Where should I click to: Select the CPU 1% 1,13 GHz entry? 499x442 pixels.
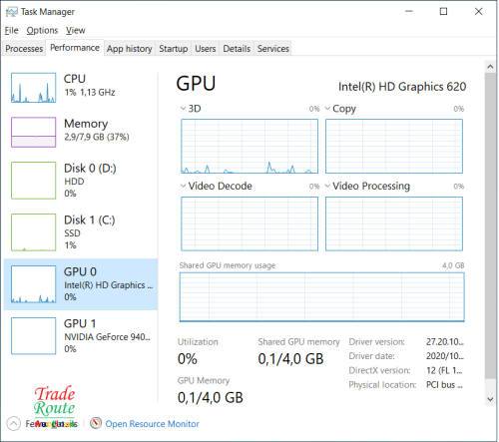tap(81, 88)
